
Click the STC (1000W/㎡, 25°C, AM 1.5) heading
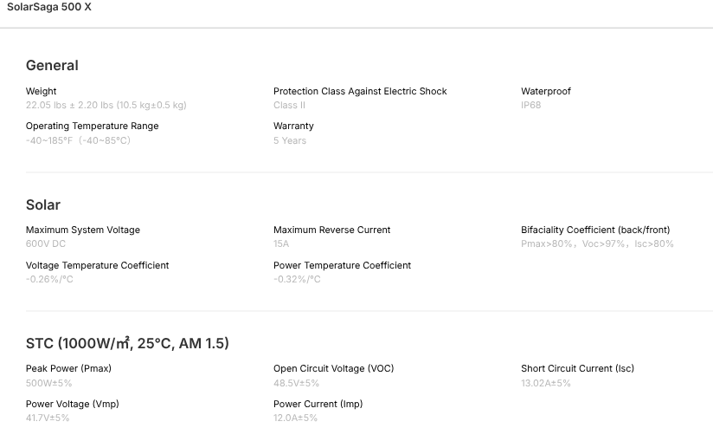(x=127, y=344)
